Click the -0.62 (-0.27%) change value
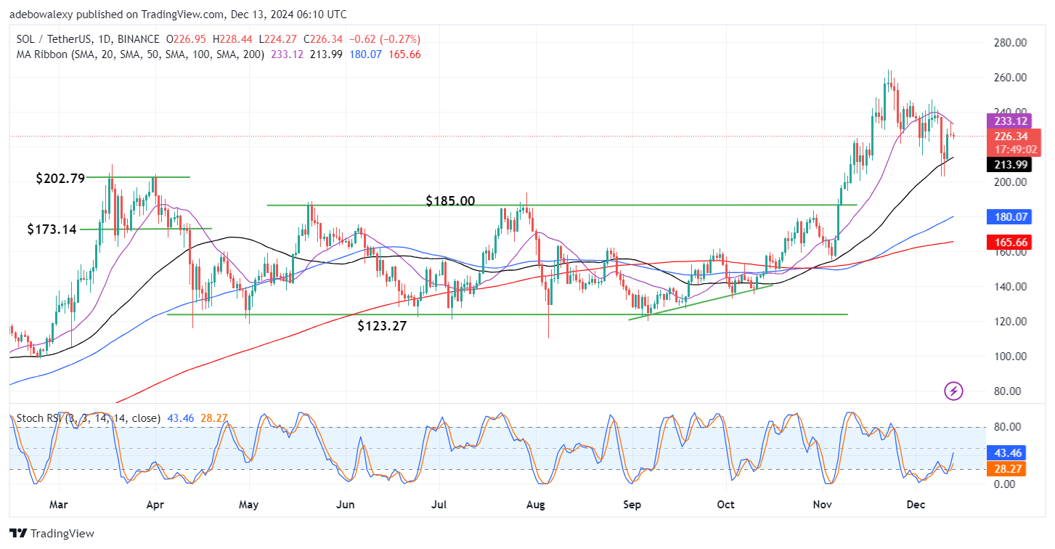The image size is (1055, 549). click(385, 39)
